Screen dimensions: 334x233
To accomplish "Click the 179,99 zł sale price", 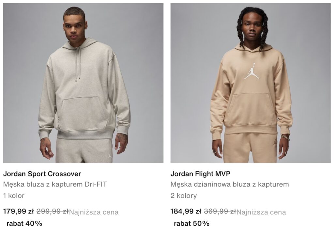I will [x=19, y=211].
